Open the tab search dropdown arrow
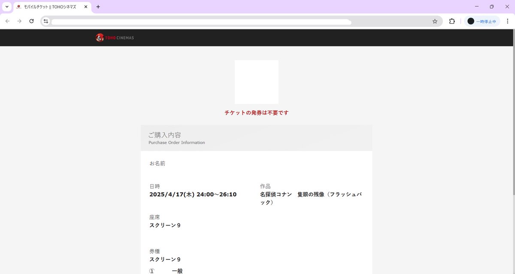The image size is (515, 274). point(7,7)
